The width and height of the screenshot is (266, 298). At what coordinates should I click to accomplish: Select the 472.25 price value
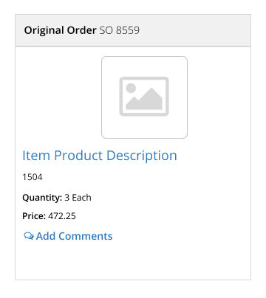[62, 216]
